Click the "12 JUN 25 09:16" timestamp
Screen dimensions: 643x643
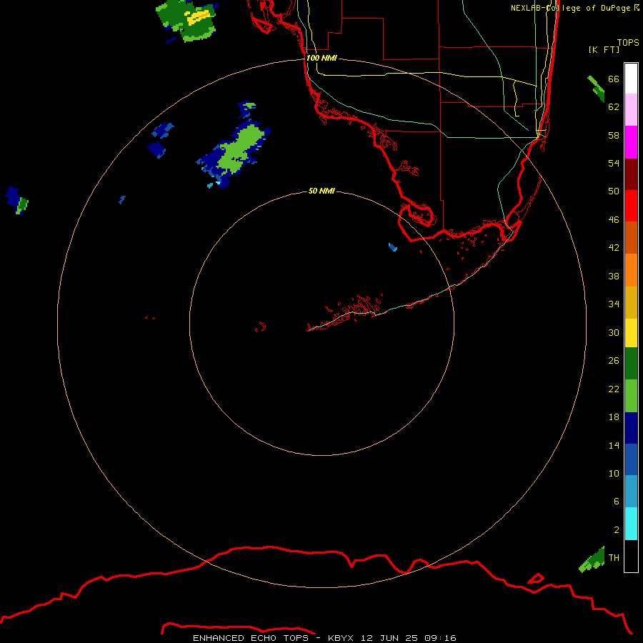click(409, 638)
